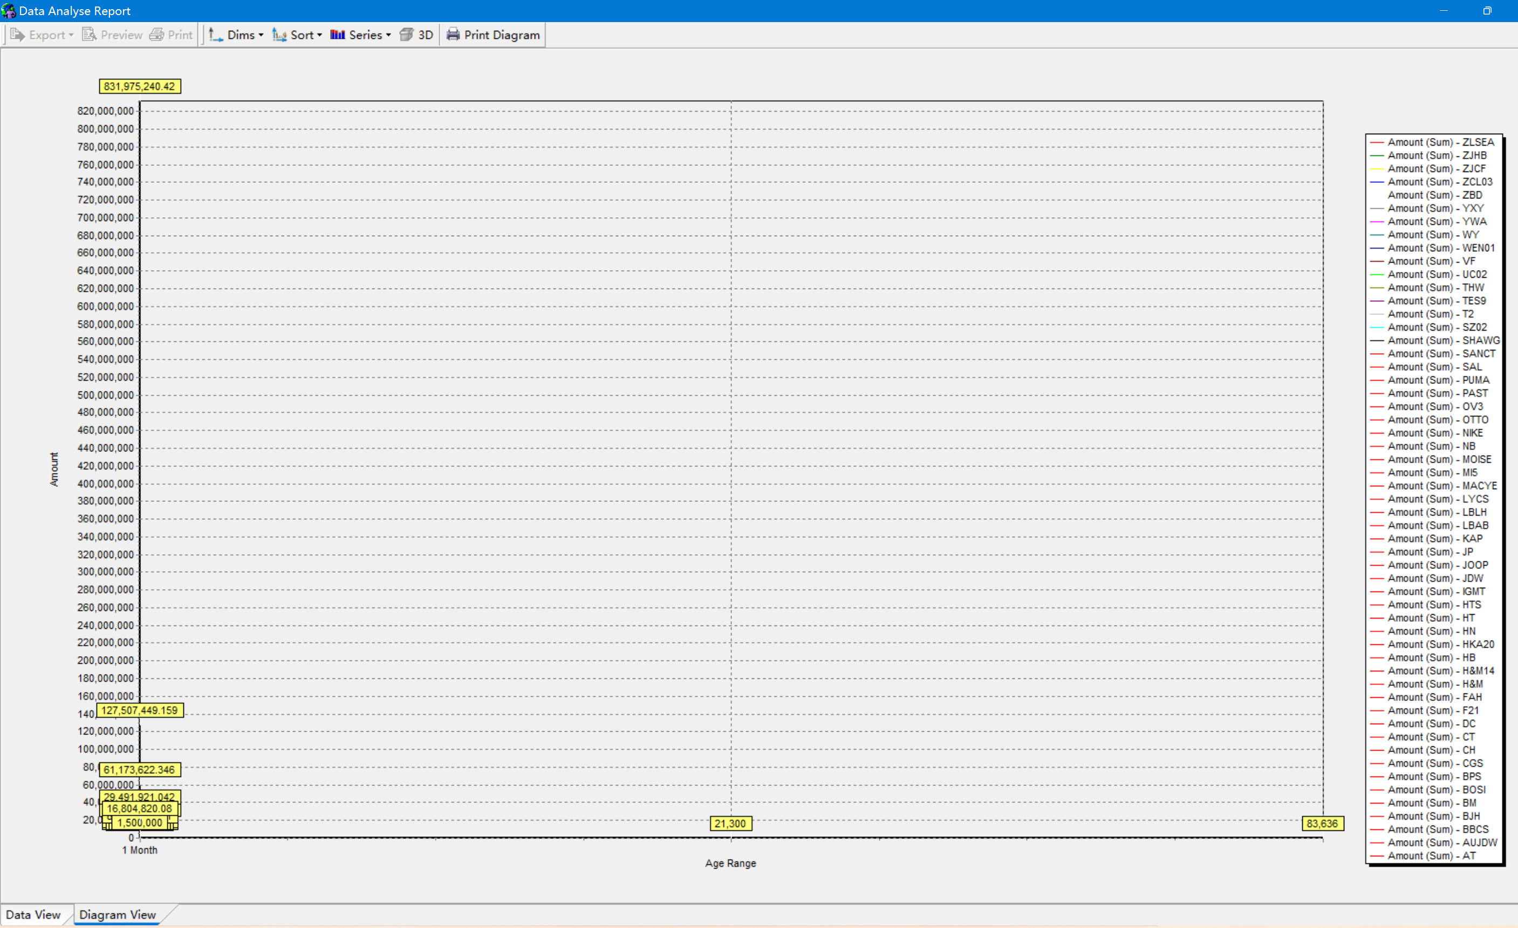Click the 21,300 data label
Viewport: 1518px width, 928px height.
730,824
